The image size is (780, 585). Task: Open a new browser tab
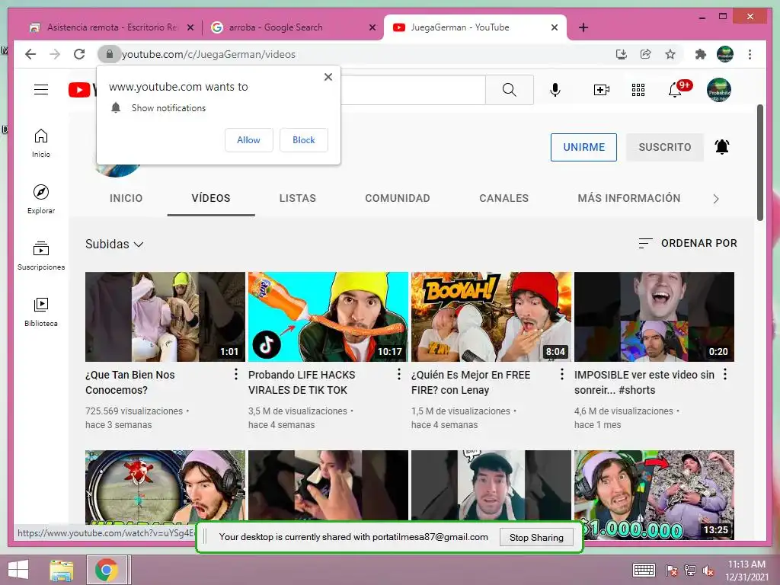click(583, 27)
